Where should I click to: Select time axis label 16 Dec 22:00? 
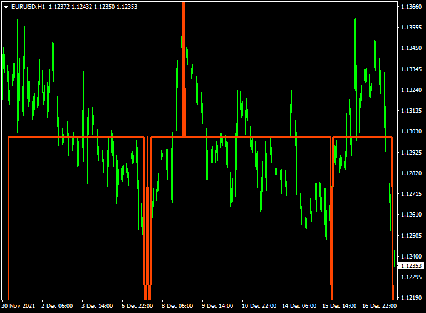379,306
